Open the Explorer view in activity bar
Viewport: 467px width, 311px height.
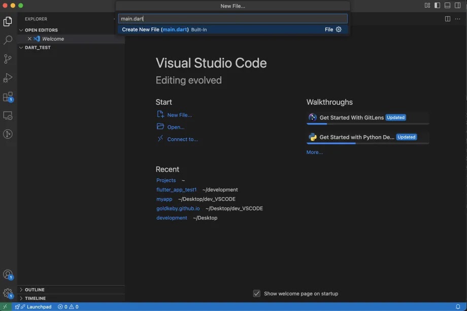8,21
